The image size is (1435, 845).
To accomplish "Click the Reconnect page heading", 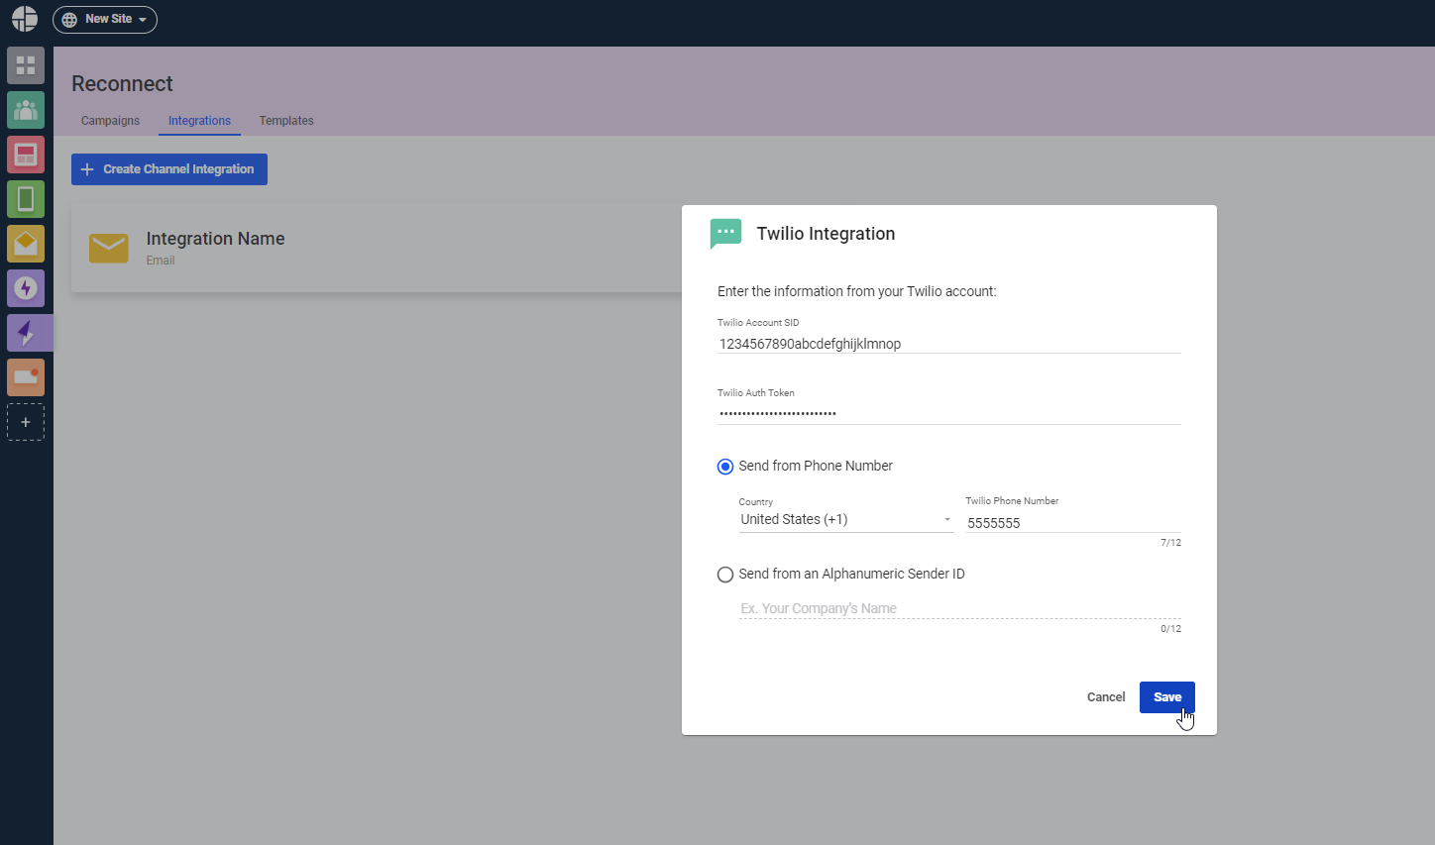I will (122, 84).
